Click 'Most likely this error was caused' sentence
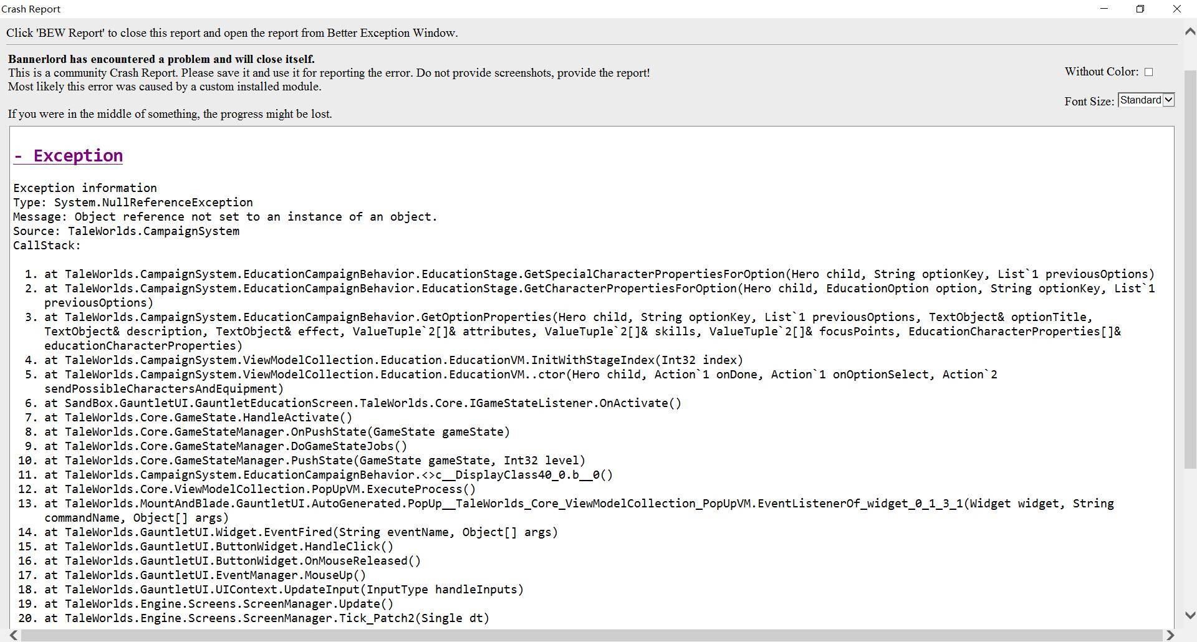 (x=165, y=87)
